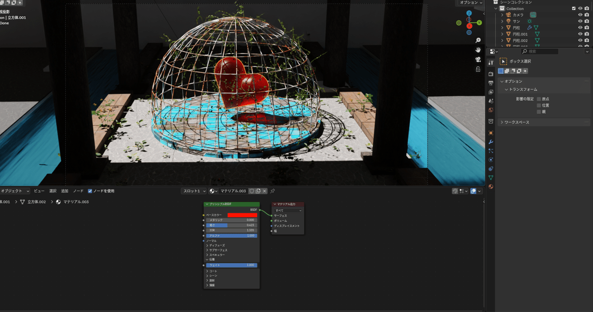
Task: Hide the カメラ object in viewport
Action: click(x=580, y=15)
